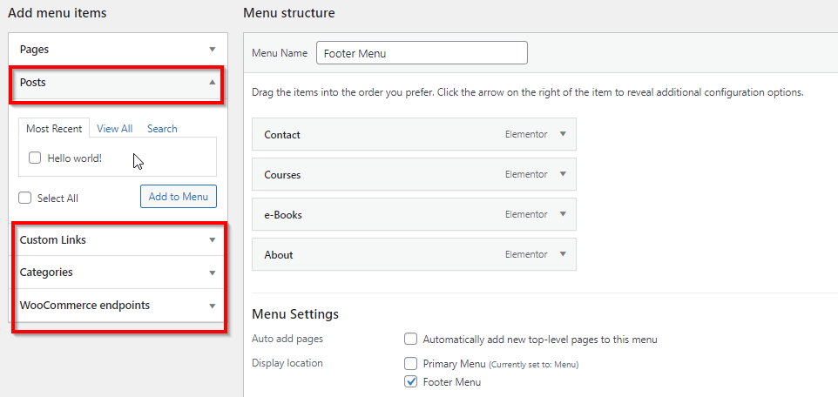Switch to the Search tab
The image size is (838, 397).
point(162,129)
